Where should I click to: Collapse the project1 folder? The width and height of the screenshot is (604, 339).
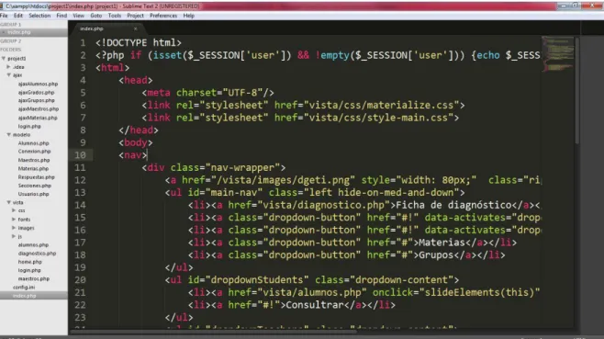click(x=4, y=59)
